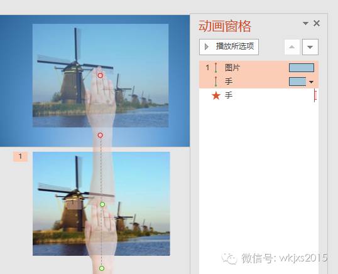The width and height of the screenshot is (338, 274).
Task: Select the bottom green motion path start point
Action: click(x=102, y=268)
